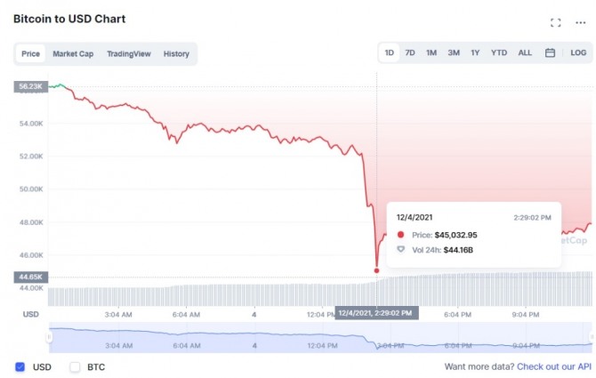The width and height of the screenshot is (596, 378).
Task: Open the chart in fullscreen mode
Action: [555, 23]
